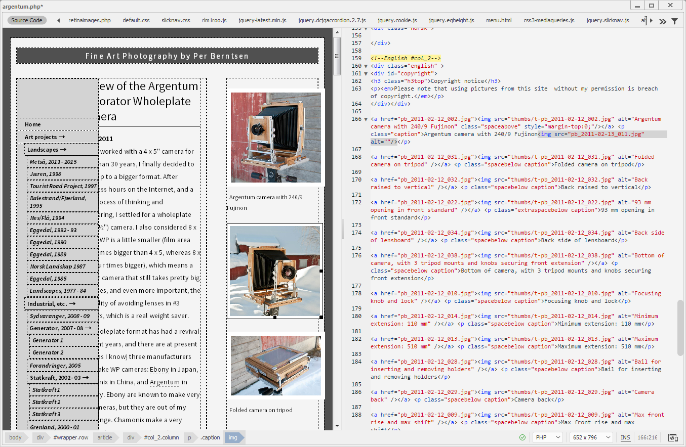Image resolution: width=686 pixels, height=447 pixels.
Task: Select the argentum.php* document tab
Action: click(23, 6)
